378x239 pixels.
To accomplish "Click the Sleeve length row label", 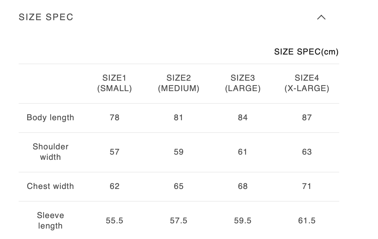I will (50, 221).
